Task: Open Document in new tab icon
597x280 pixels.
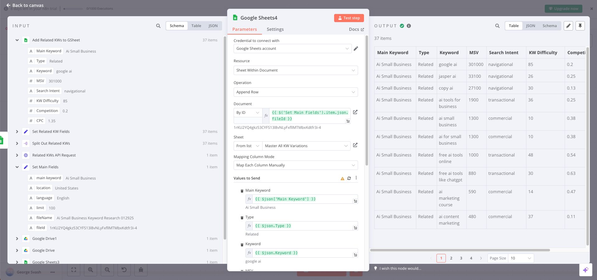Action: 355,112
